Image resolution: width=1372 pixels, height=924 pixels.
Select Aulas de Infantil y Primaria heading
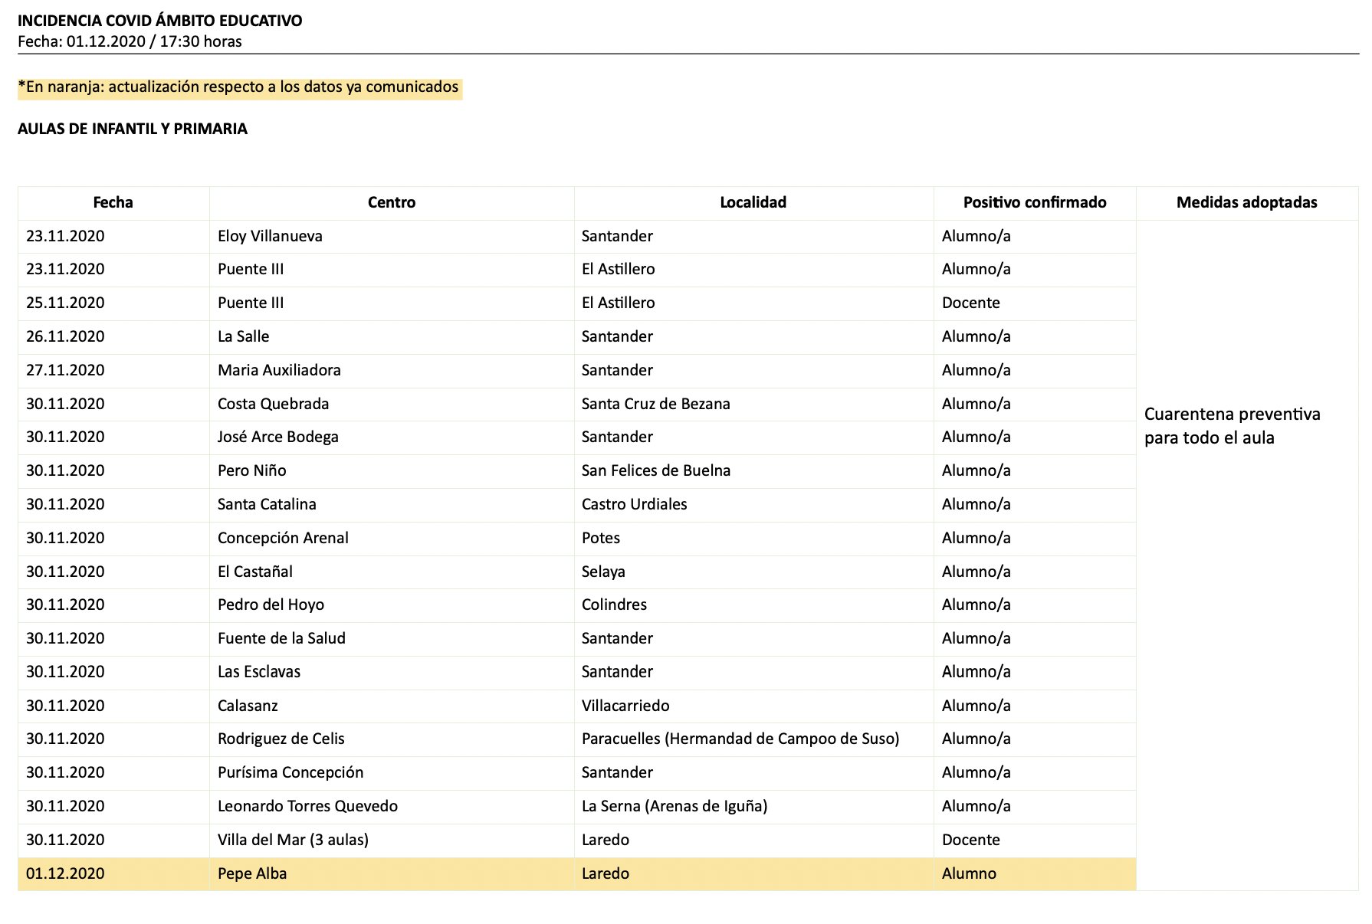pos(133,129)
